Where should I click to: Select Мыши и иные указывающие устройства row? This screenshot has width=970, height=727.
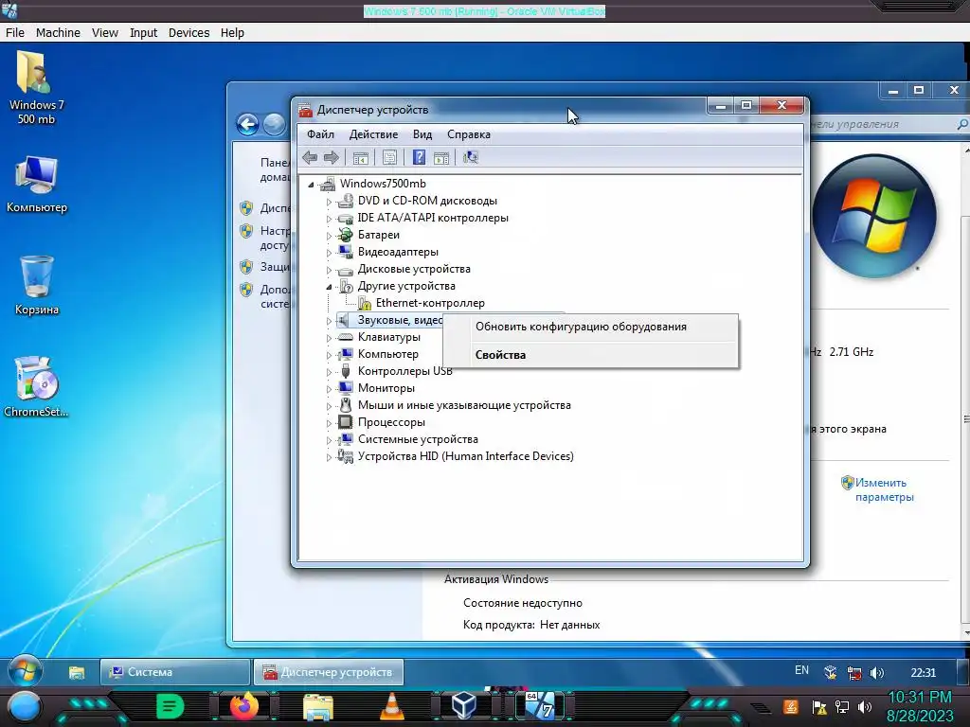click(464, 405)
